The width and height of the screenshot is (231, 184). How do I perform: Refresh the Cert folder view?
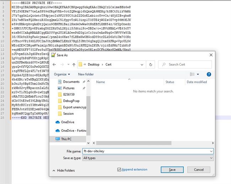click(151, 65)
